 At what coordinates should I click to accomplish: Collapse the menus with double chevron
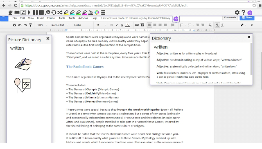tap(252, 25)
